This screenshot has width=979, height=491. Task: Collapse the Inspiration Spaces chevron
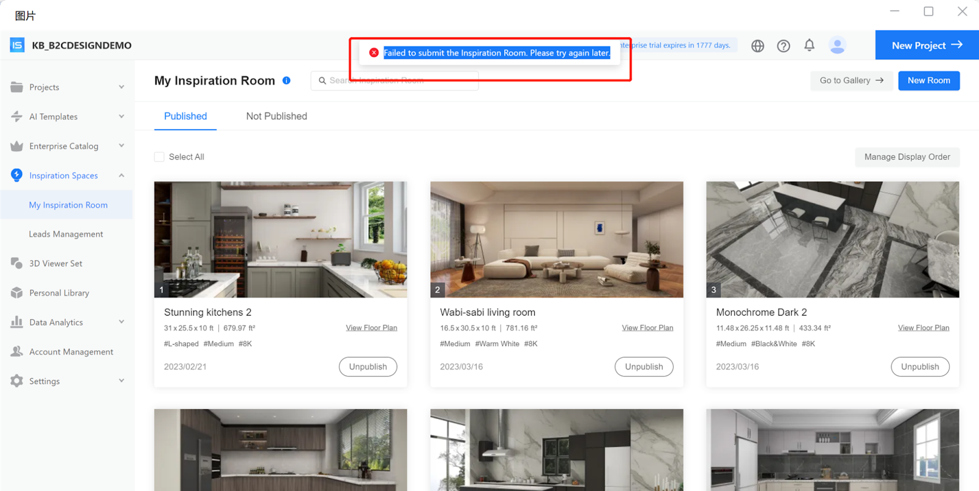[x=121, y=175]
